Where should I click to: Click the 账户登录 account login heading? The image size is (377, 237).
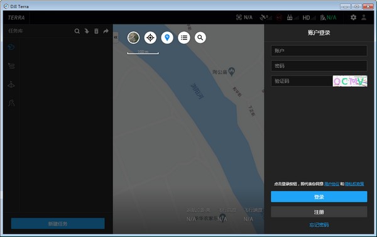(x=319, y=33)
